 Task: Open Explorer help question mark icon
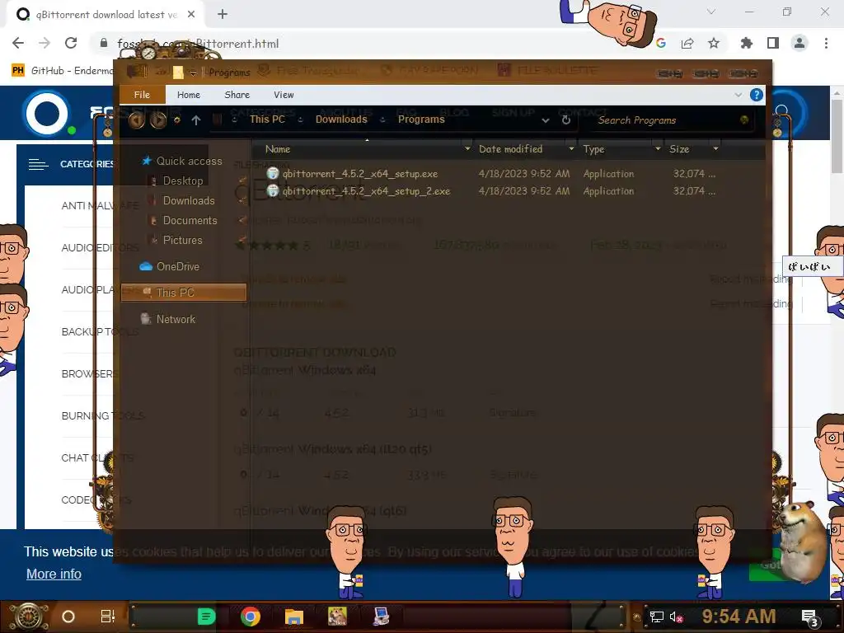coord(757,95)
